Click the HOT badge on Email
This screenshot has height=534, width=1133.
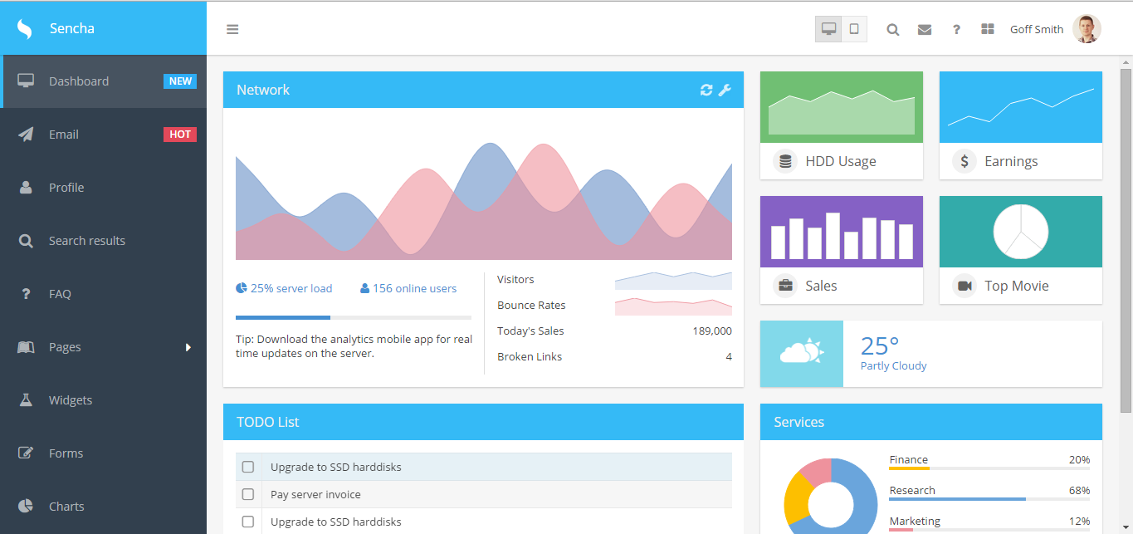[x=180, y=135]
